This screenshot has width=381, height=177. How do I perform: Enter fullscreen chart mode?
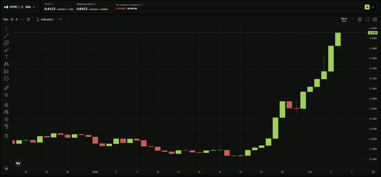367,19
